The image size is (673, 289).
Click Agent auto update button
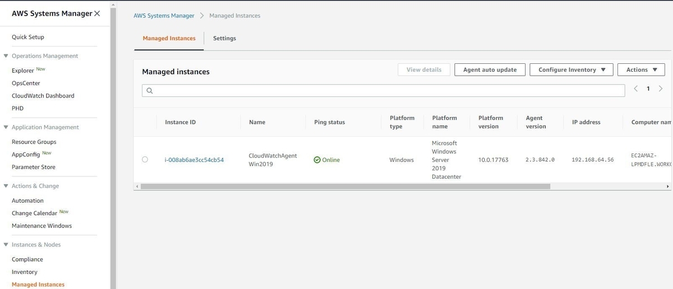(490, 69)
